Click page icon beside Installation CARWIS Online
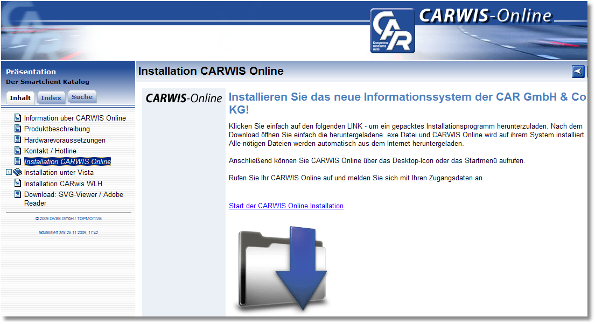This screenshot has height=324, width=595. pos(17,161)
